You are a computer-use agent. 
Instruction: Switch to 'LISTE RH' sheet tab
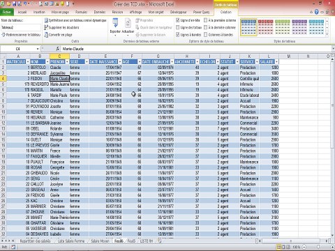click(x=147, y=241)
